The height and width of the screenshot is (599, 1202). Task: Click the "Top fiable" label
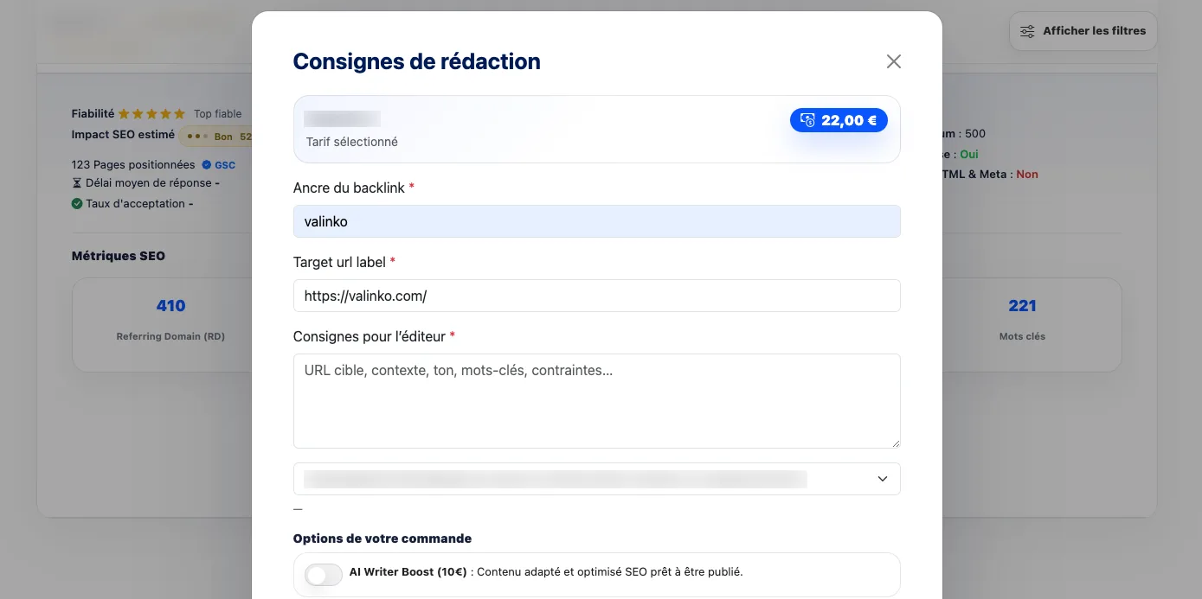click(218, 113)
